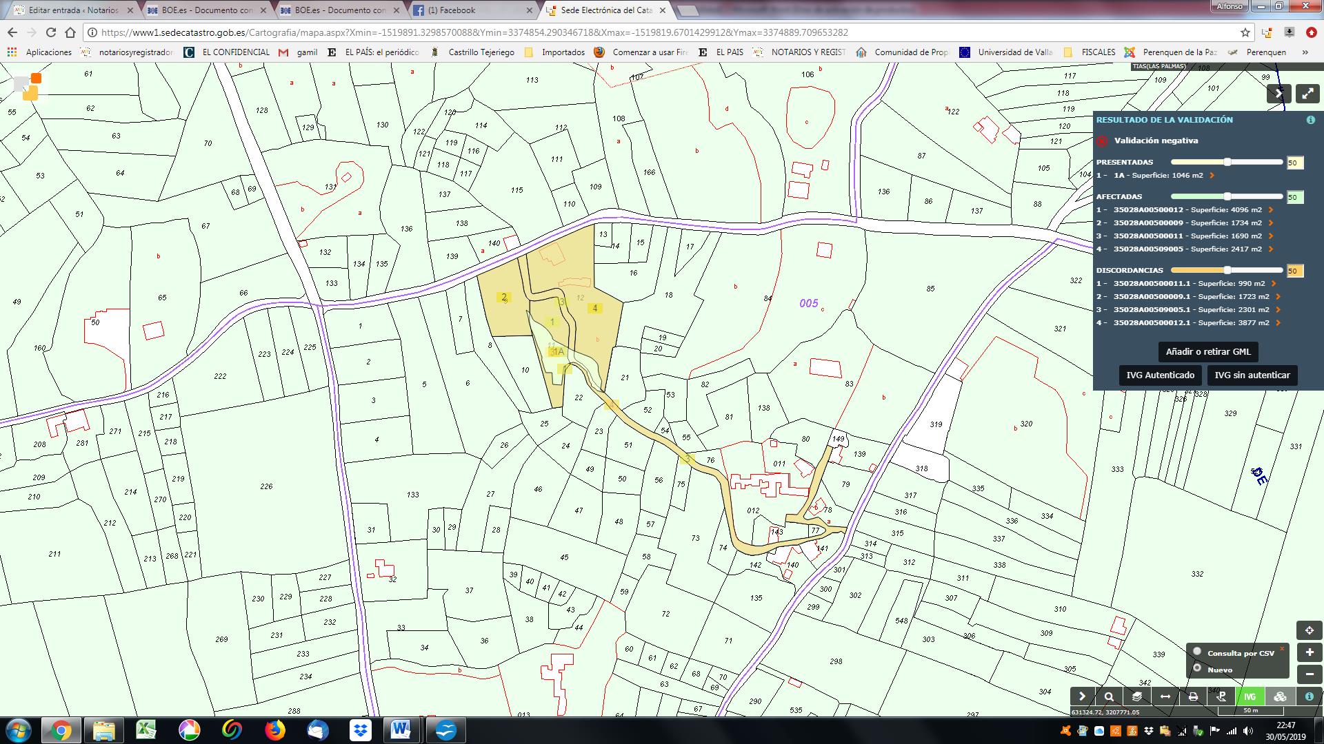
Task: Zoom in with the plus button
Action: [1309, 652]
